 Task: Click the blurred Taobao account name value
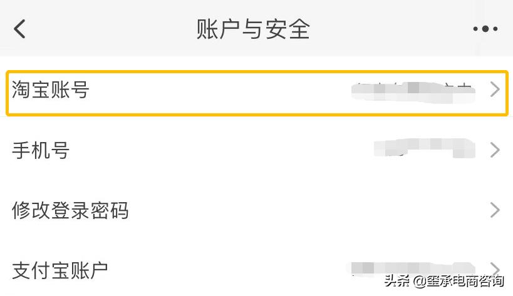click(412, 91)
